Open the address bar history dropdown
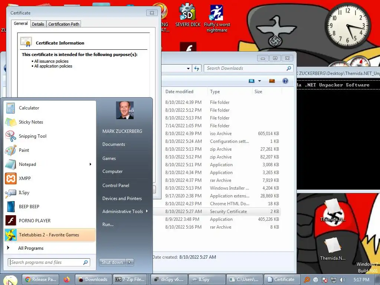Screen dimensions: 380x285 188,68
